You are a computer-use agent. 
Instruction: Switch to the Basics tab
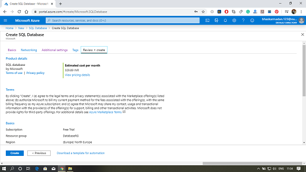12,50
